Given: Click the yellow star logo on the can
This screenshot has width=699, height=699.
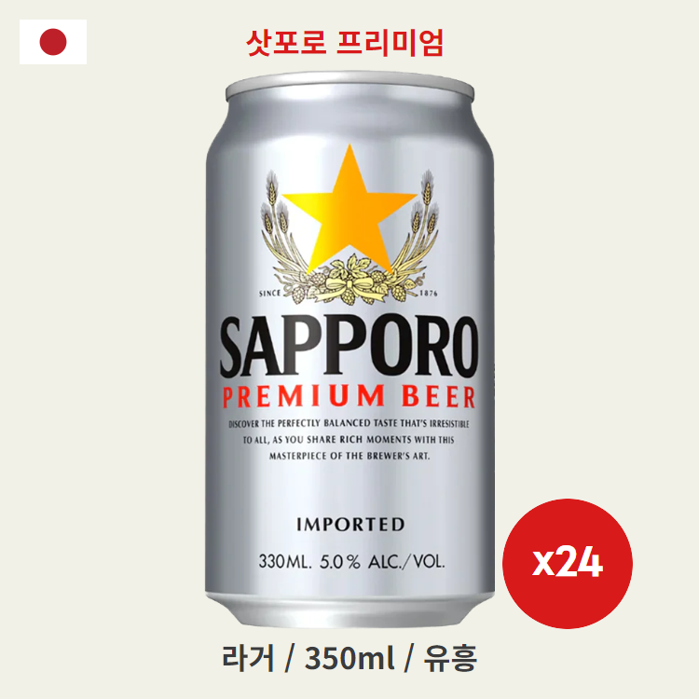Looking at the screenshot, I should coord(349,210).
